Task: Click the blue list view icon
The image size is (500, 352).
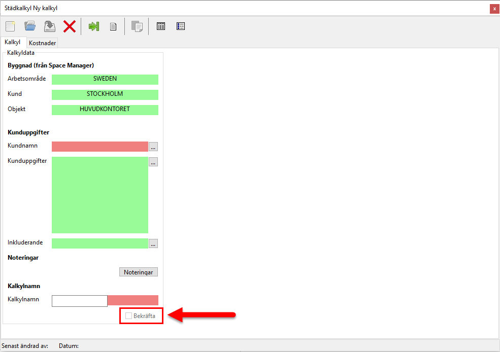Action: [181, 26]
